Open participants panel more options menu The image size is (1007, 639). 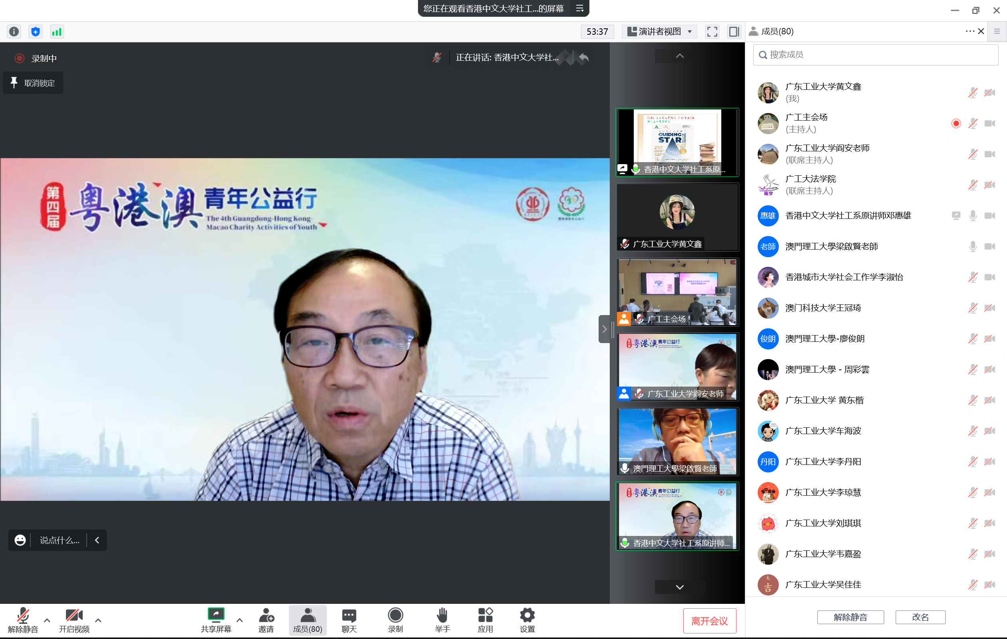pos(969,31)
